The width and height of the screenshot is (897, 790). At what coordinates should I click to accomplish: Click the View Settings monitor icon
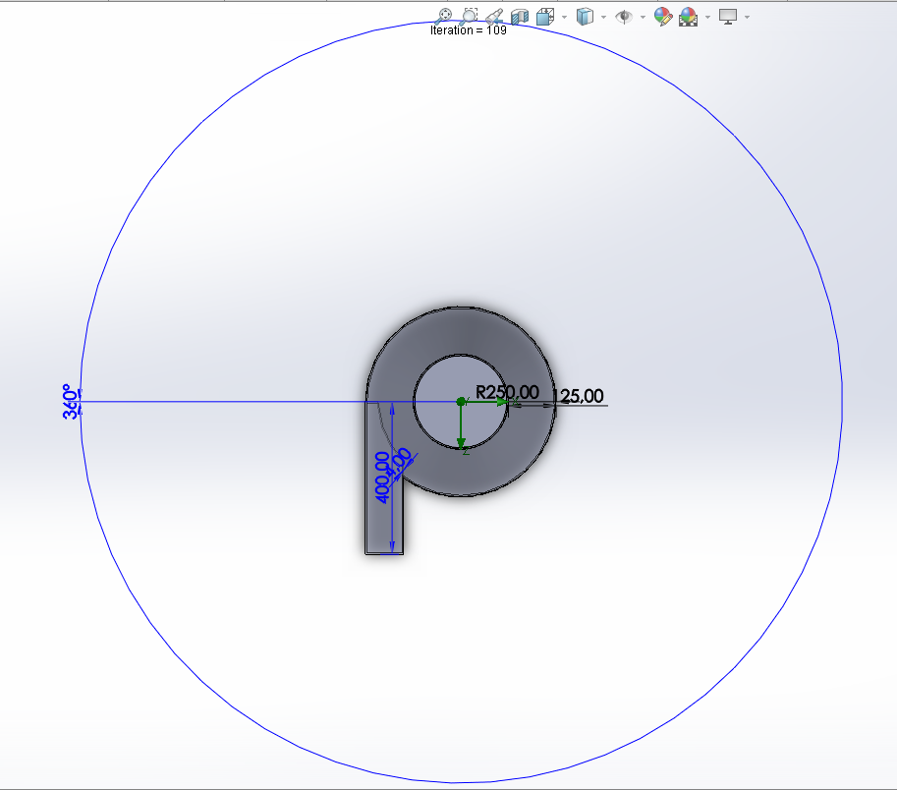(x=727, y=17)
